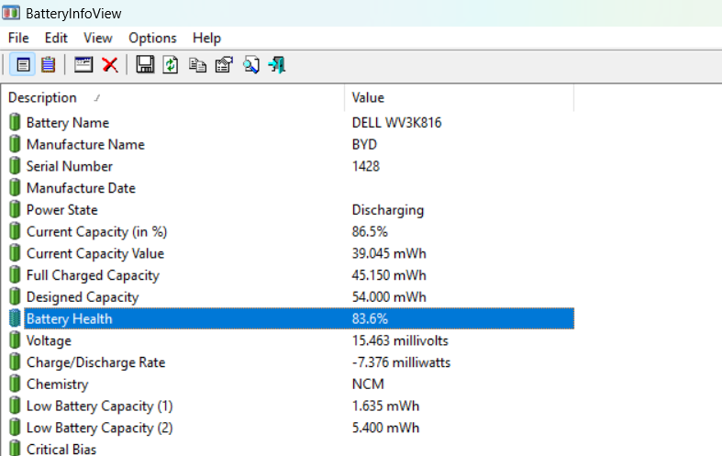Click the NCM chemistry value

click(x=368, y=384)
